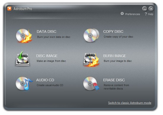Minimize the Astroburn Pro window
163x115 pixels.
pyautogui.click(x=145, y=9)
